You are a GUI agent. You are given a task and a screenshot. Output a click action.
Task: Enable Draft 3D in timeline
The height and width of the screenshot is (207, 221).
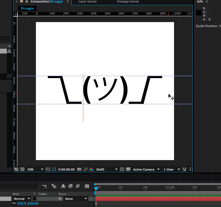point(54,186)
